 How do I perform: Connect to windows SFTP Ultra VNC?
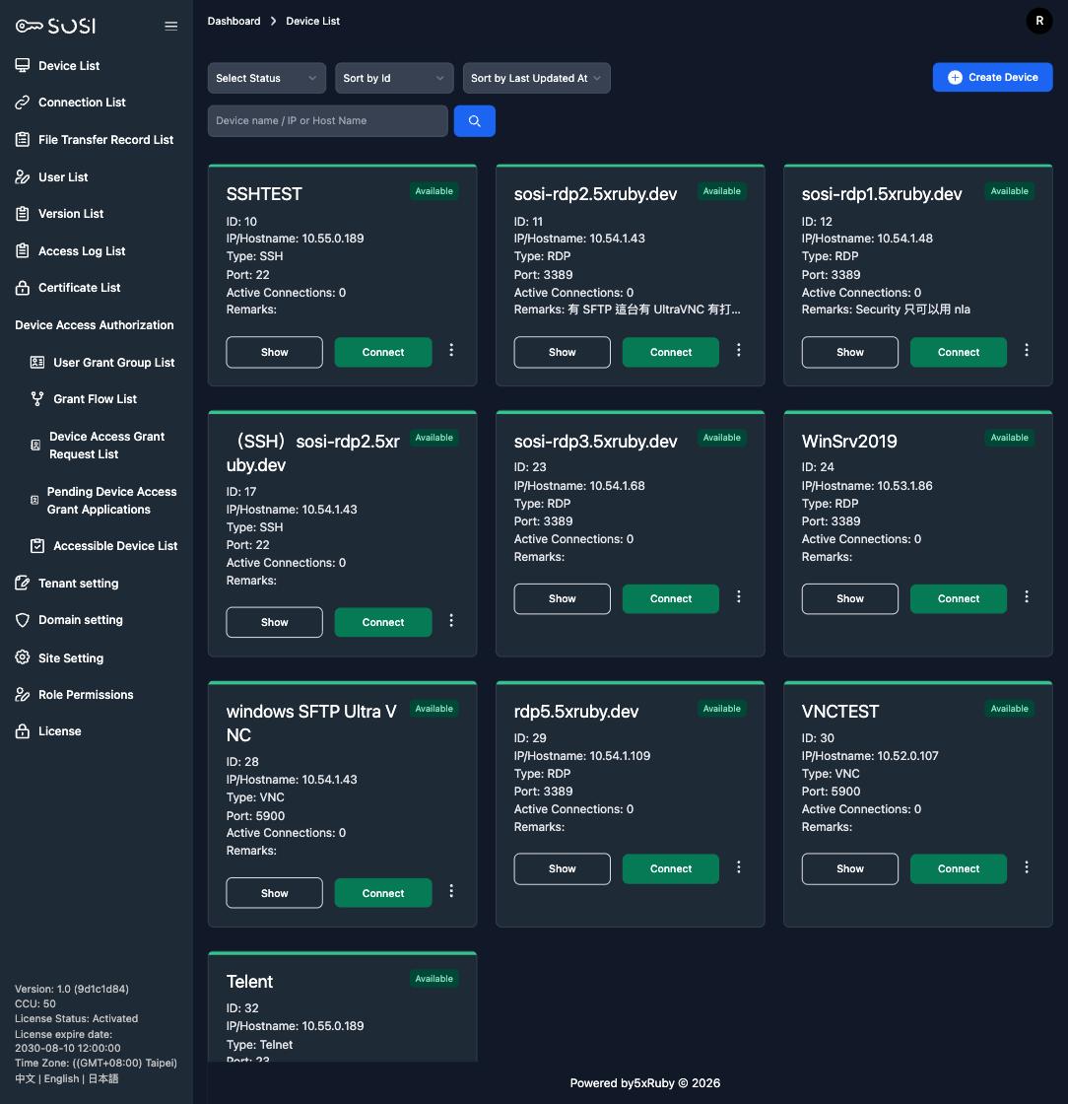click(x=382, y=893)
